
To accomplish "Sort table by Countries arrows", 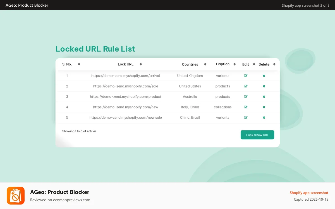I will point(205,64).
